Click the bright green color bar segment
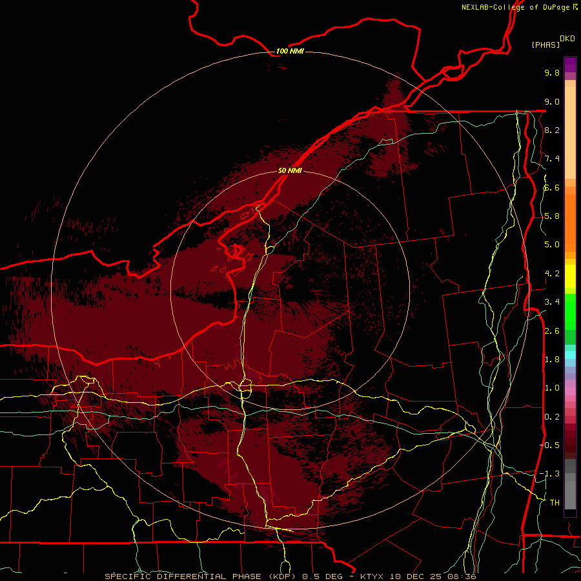581x581 pixels. point(570,311)
